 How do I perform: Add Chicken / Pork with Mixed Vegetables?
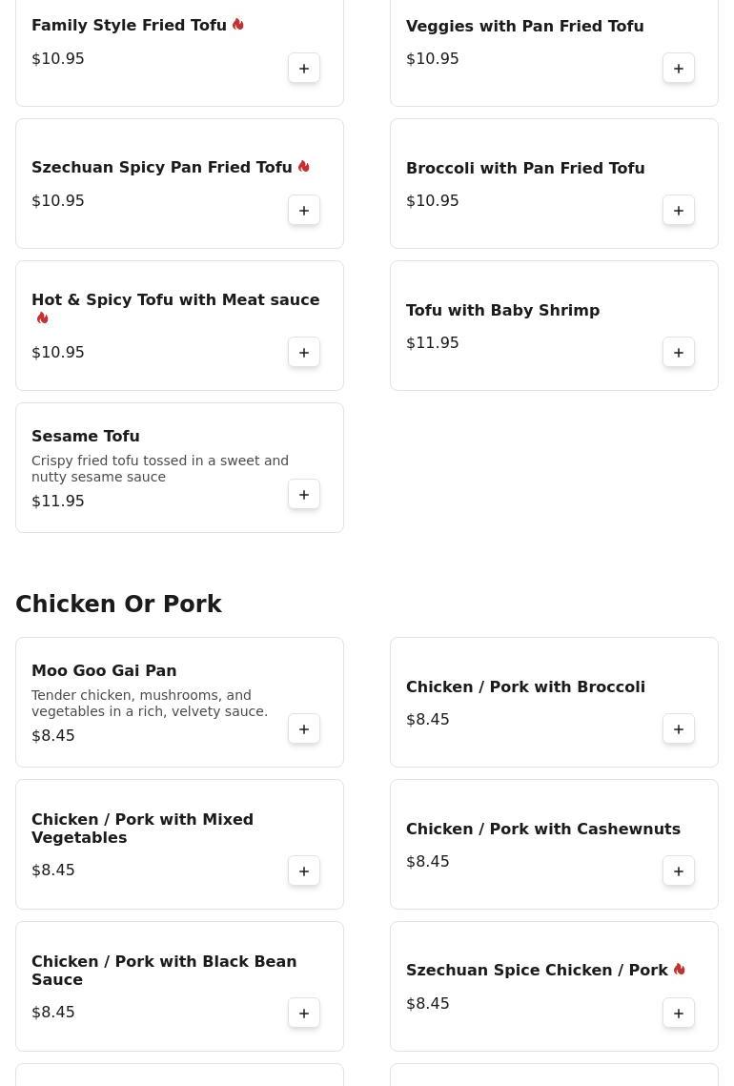[304, 871]
